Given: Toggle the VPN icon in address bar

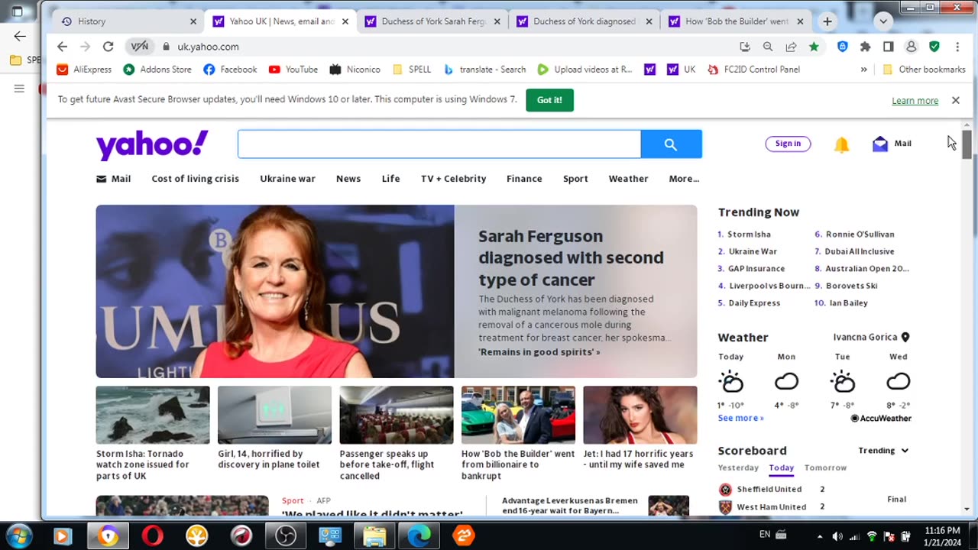Looking at the screenshot, I should (139, 47).
